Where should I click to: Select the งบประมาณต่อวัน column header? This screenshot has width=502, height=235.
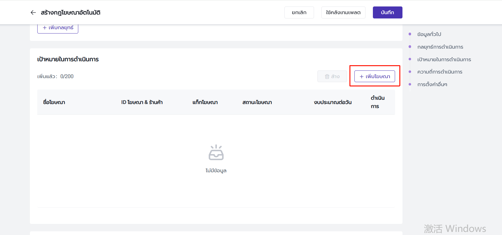coord(333,102)
